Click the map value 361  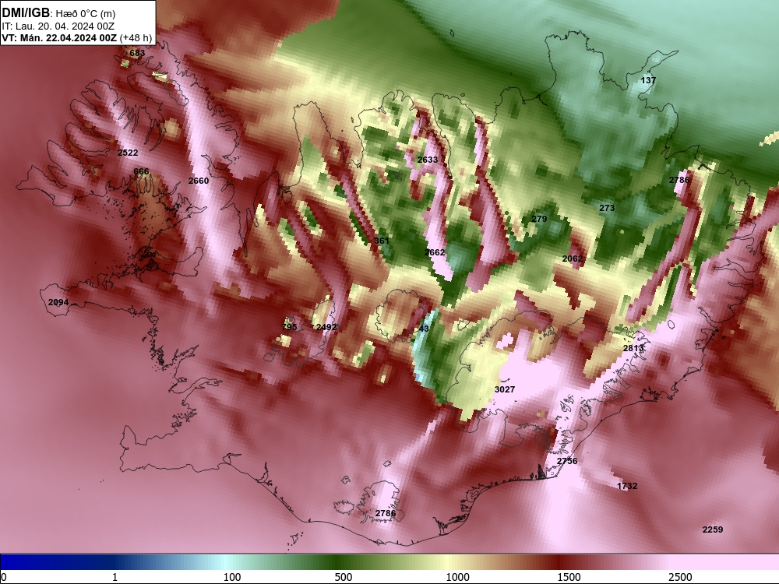[382, 241]
